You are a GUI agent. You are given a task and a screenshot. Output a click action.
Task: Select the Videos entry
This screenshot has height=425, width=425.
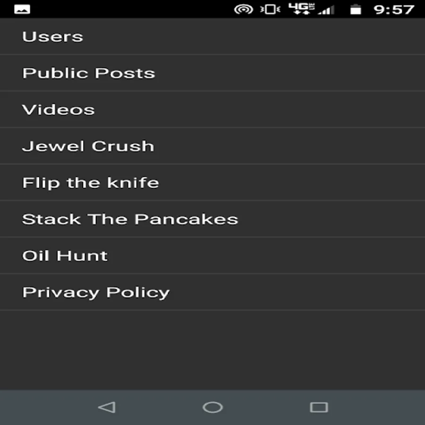click(x=212, y=110)
